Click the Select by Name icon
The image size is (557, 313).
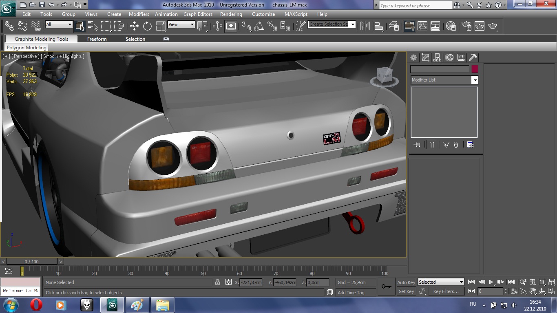[x=93, y=26]
